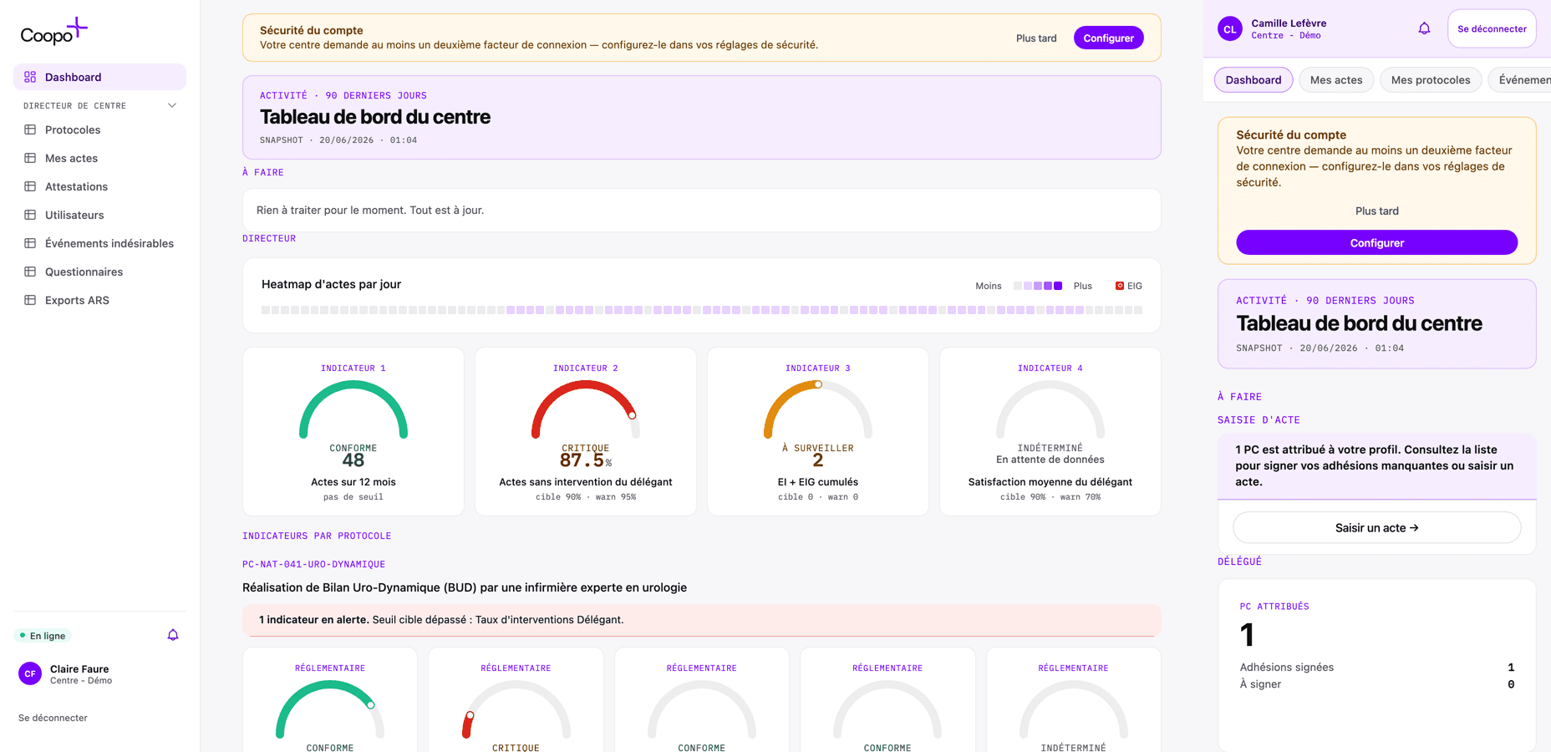The width and height of the screenshot is (1551, 752).
Task: Click the CF avatar of Claire Faure
Action: pyautogui.click(x=30, y=673)
